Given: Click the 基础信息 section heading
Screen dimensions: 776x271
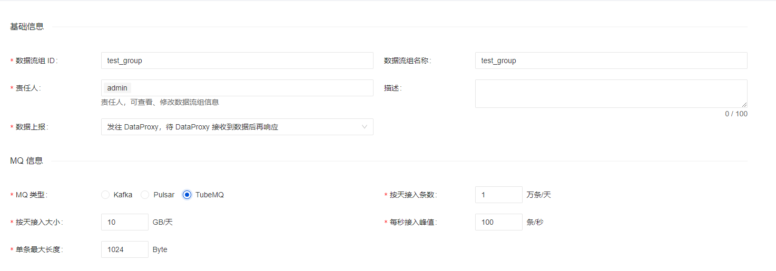Looking at the screenshot, I should [x=27, y=26].
